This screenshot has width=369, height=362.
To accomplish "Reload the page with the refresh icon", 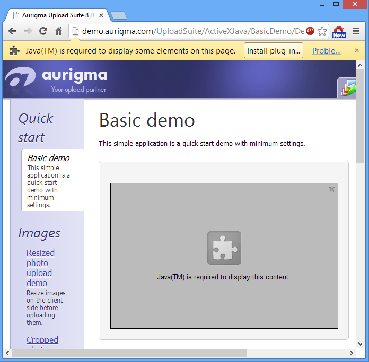I will [x=43, y=31].
